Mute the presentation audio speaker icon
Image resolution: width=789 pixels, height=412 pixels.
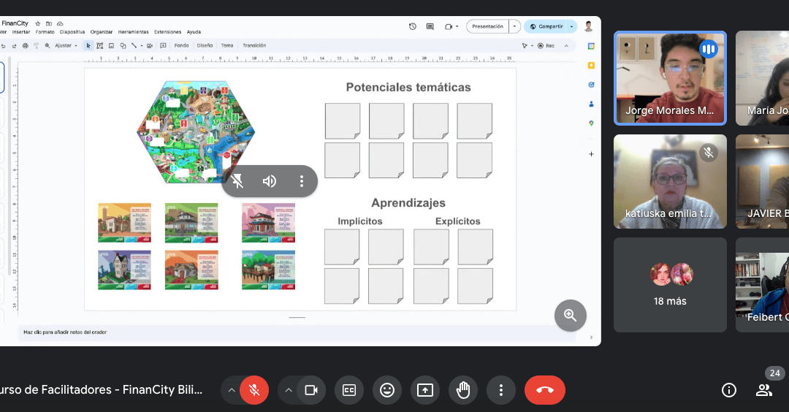(269, 181)
